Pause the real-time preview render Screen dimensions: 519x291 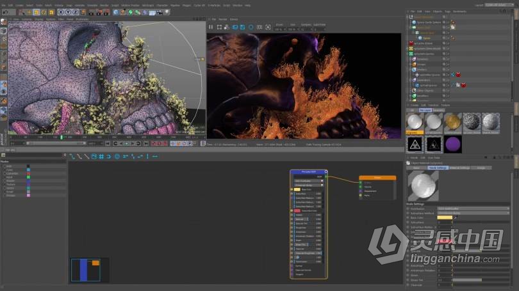click(x=211, y=27)
